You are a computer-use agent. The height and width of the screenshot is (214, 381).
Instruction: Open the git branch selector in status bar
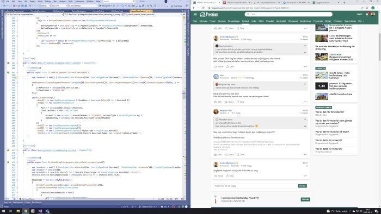[148, 207]
